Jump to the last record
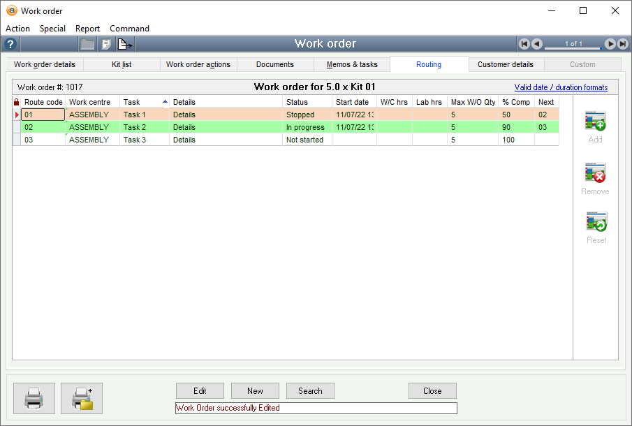 [622, 44]
